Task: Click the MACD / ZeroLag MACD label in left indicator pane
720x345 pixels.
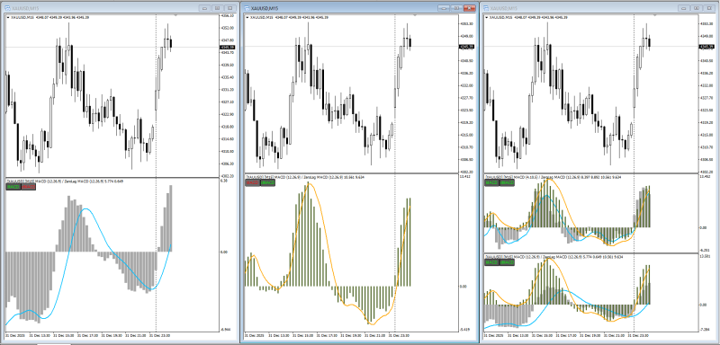Action: (x=64, y=181)
